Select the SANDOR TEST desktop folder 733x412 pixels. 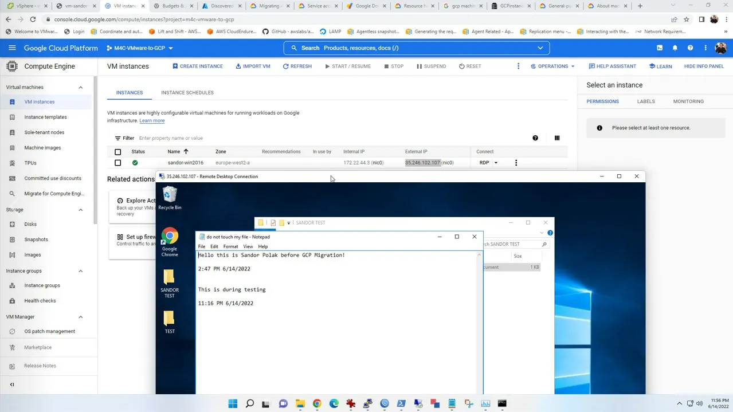tap(169, 284)
